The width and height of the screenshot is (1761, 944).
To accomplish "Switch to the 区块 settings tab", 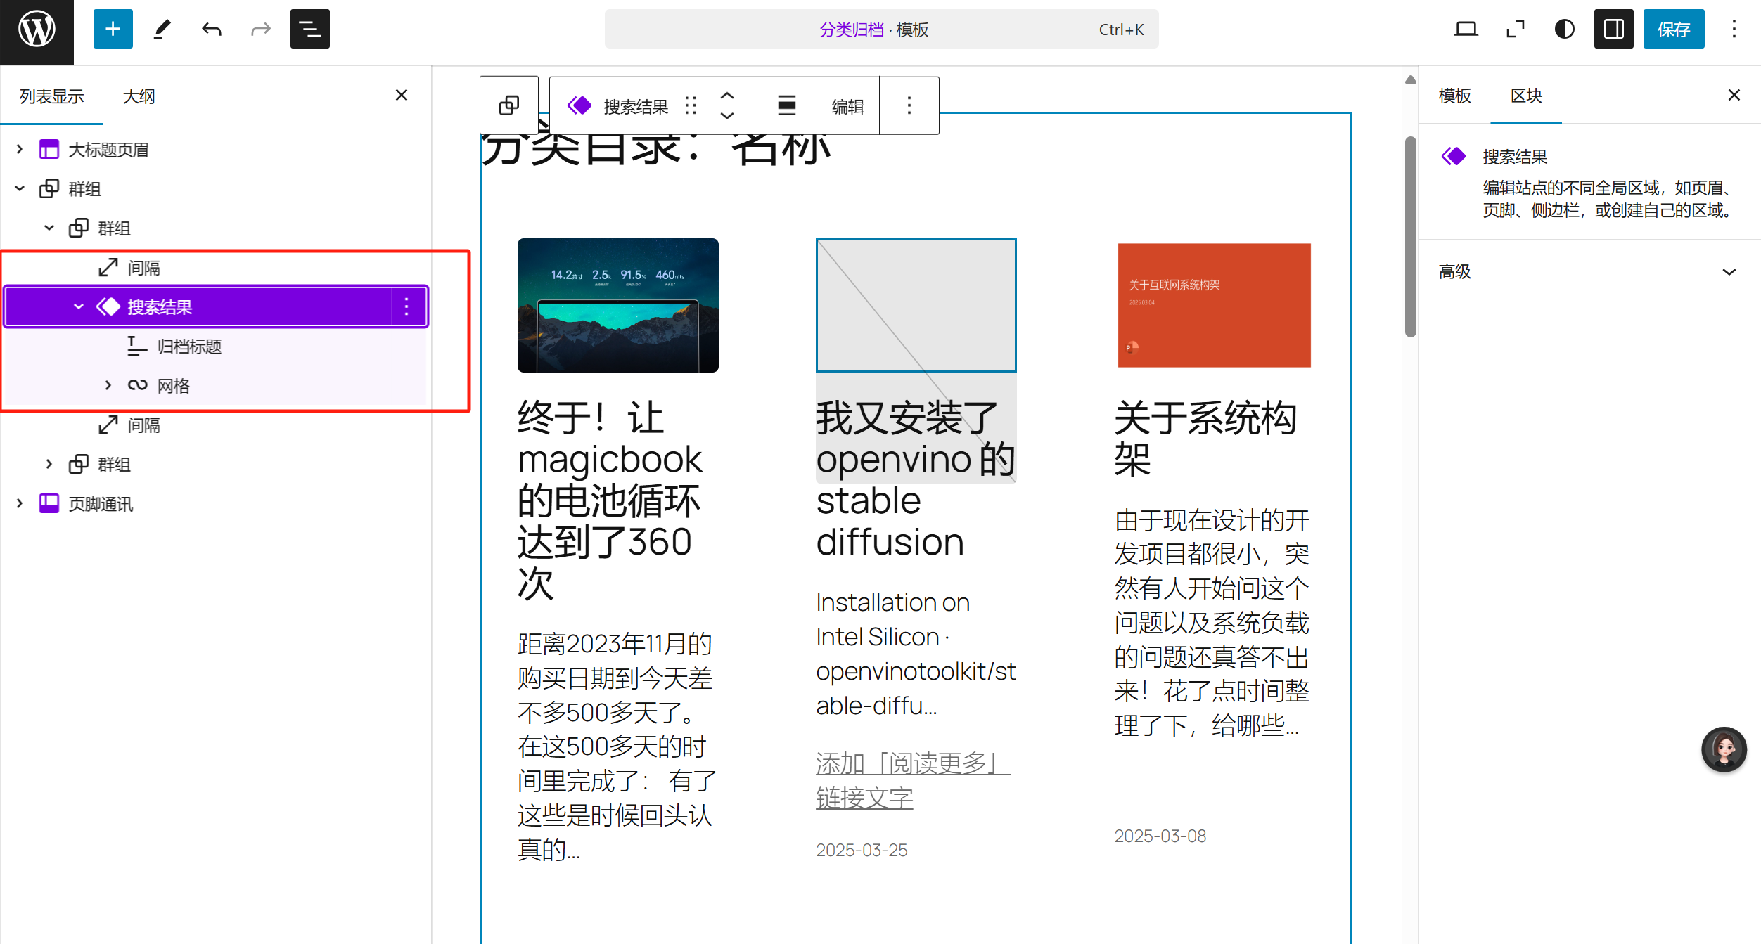I will coord(1526,96).
